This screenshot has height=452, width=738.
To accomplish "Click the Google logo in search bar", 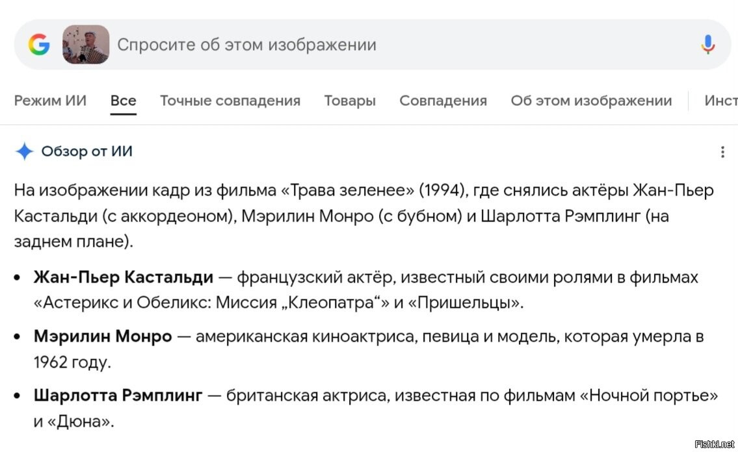I will pos(39,44).
